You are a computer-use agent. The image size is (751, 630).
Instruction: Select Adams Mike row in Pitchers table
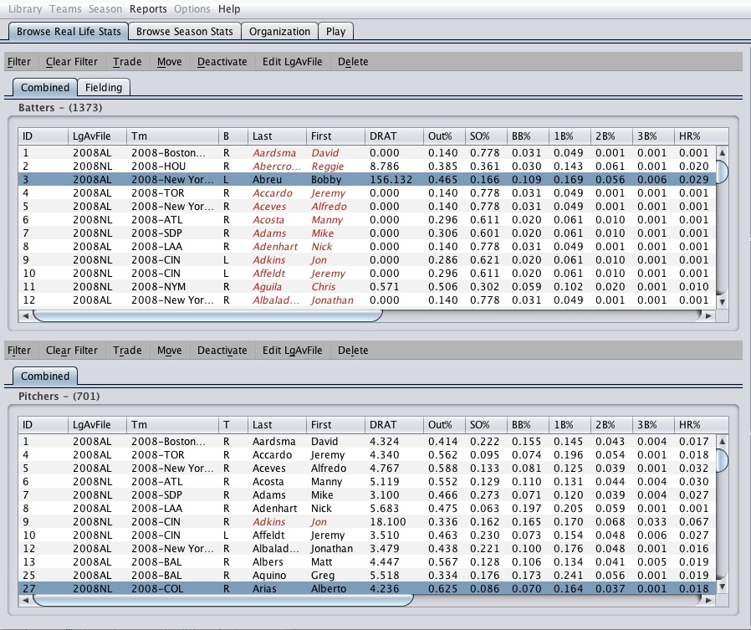[x=367, y=495]
